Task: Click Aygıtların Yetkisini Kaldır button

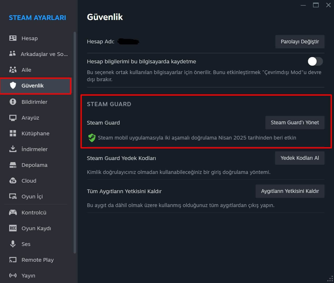Action: 290,191
